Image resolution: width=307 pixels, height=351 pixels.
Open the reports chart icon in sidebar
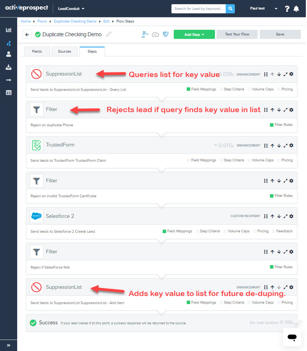tap(8, 30)
